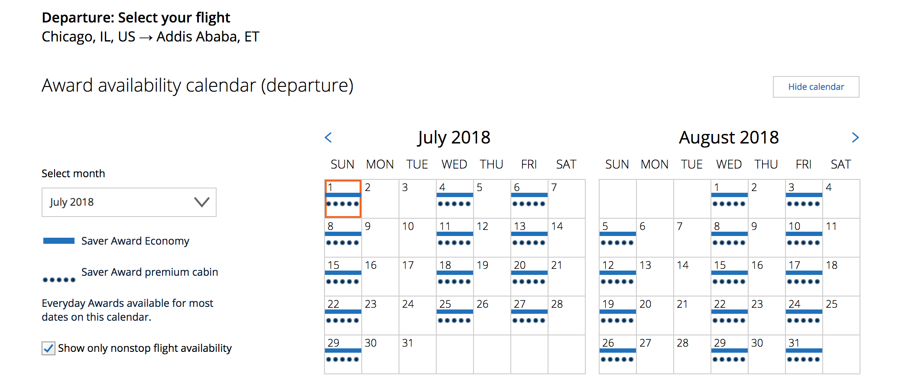The image size is (902, 389).
Task: Choose July 27 award date
Action: 529,315
